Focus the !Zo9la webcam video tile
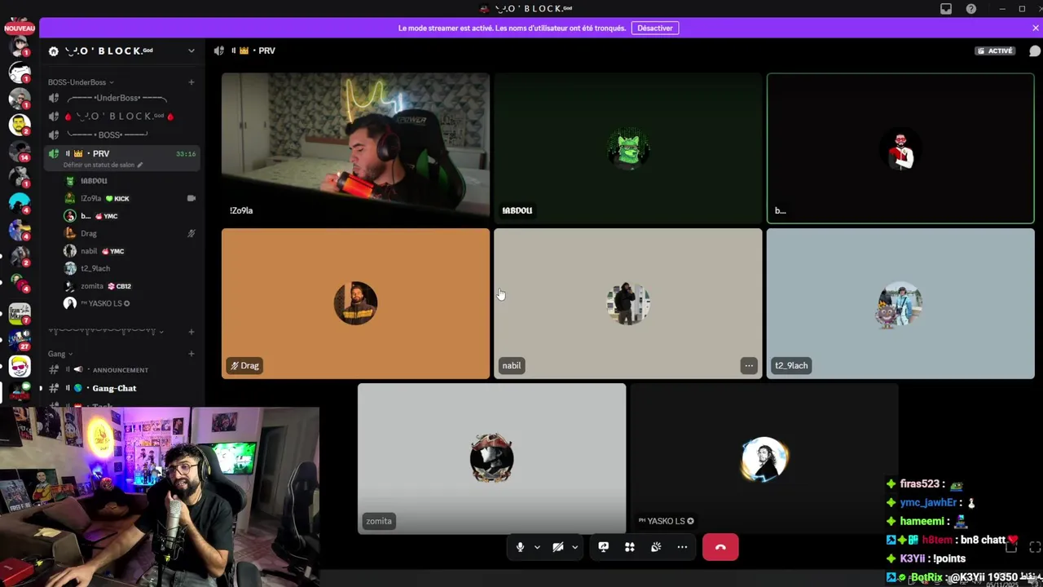 pos(355,148)
